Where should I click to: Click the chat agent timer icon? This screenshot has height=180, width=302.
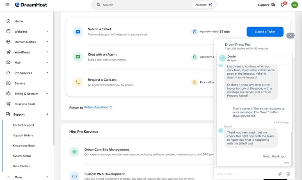[x=194, y=57]
